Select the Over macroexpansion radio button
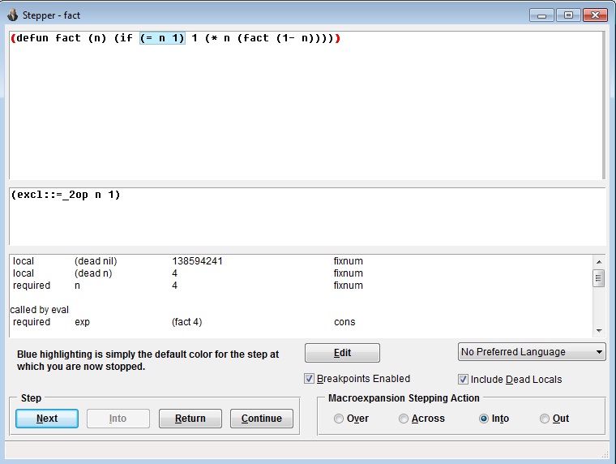This screenshot has width=616, height=464. [339, 419]
